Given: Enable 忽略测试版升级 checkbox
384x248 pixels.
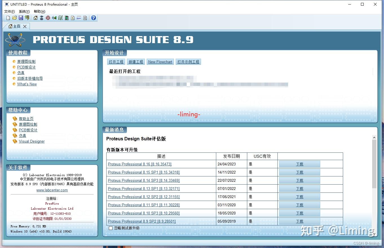Looking at the screenshot, I should [x=111, y=228].
